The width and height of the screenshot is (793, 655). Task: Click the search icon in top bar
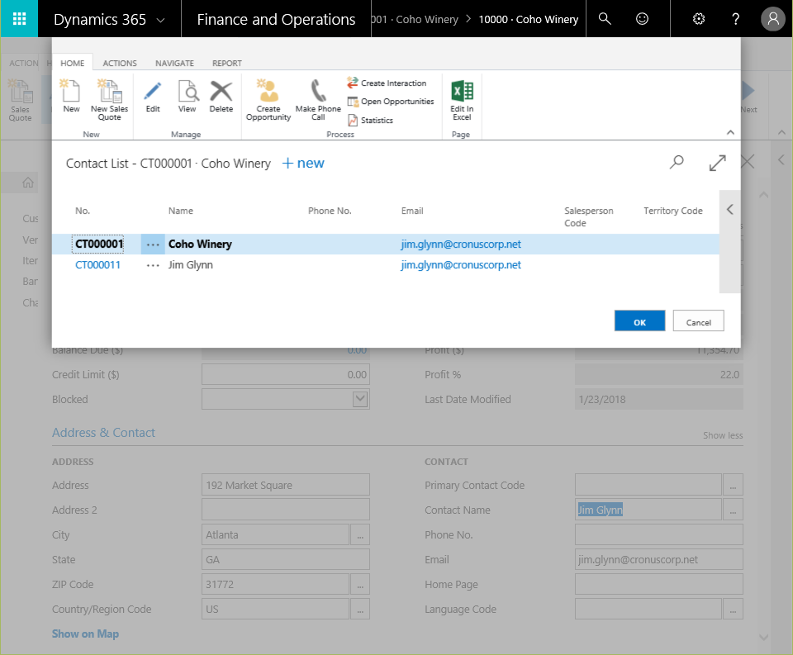coord(605,19)
